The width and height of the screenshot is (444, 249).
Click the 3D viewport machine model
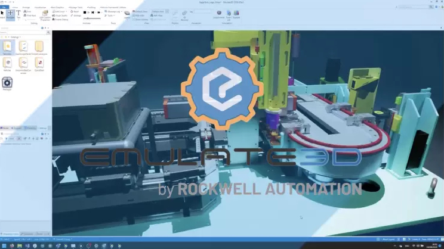click(248, 133)
